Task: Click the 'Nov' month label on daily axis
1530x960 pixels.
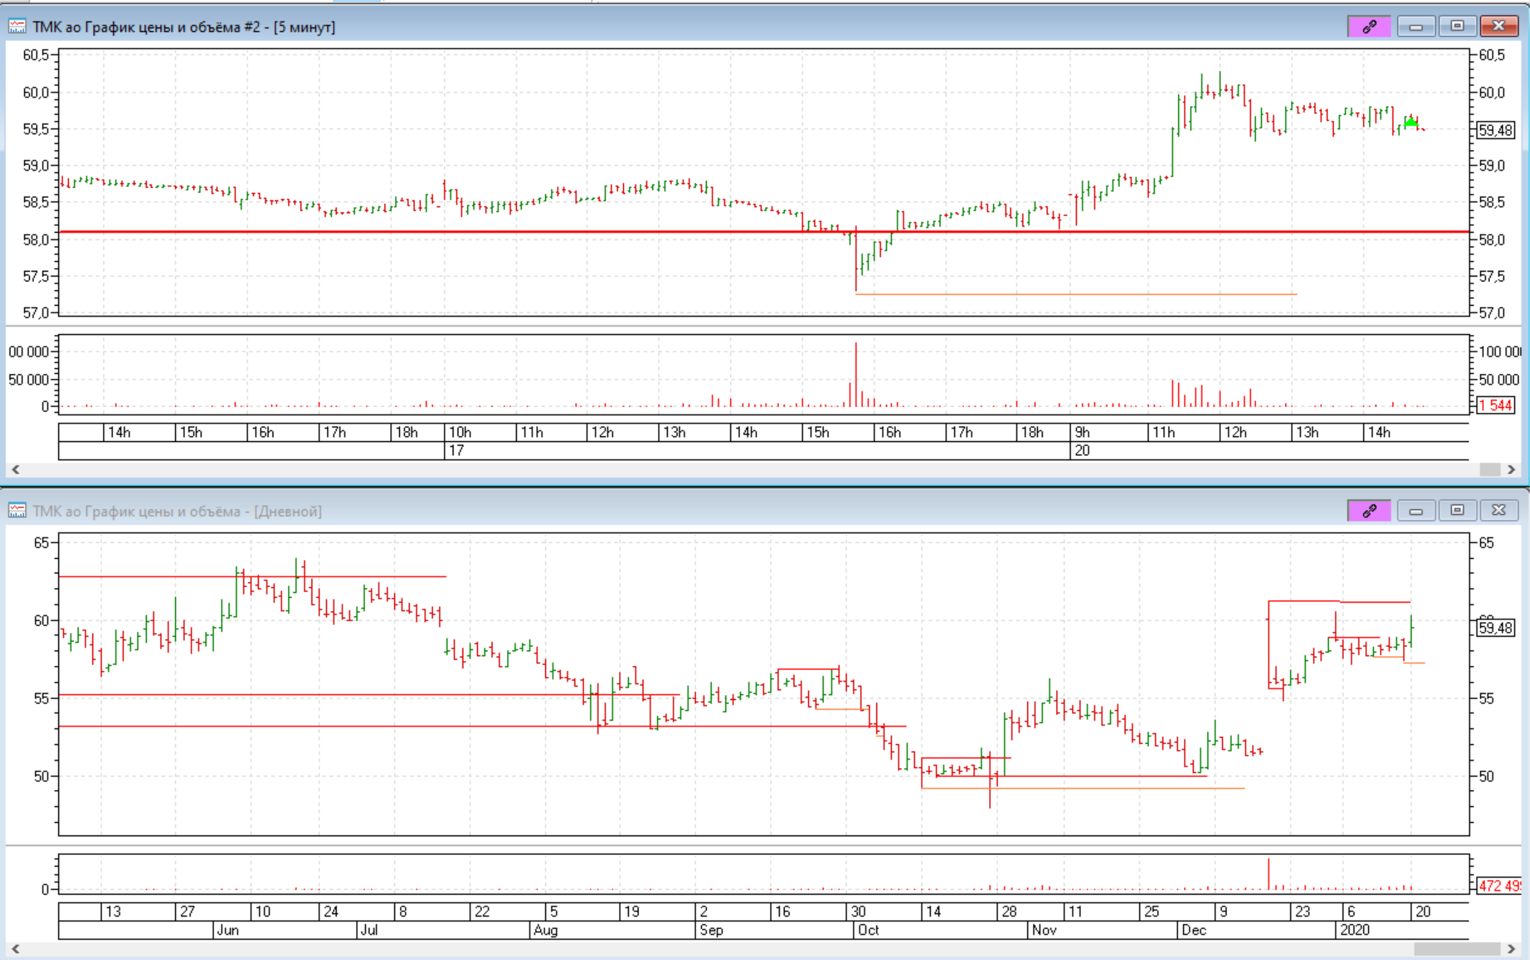Action: [x=1044, y=930]
